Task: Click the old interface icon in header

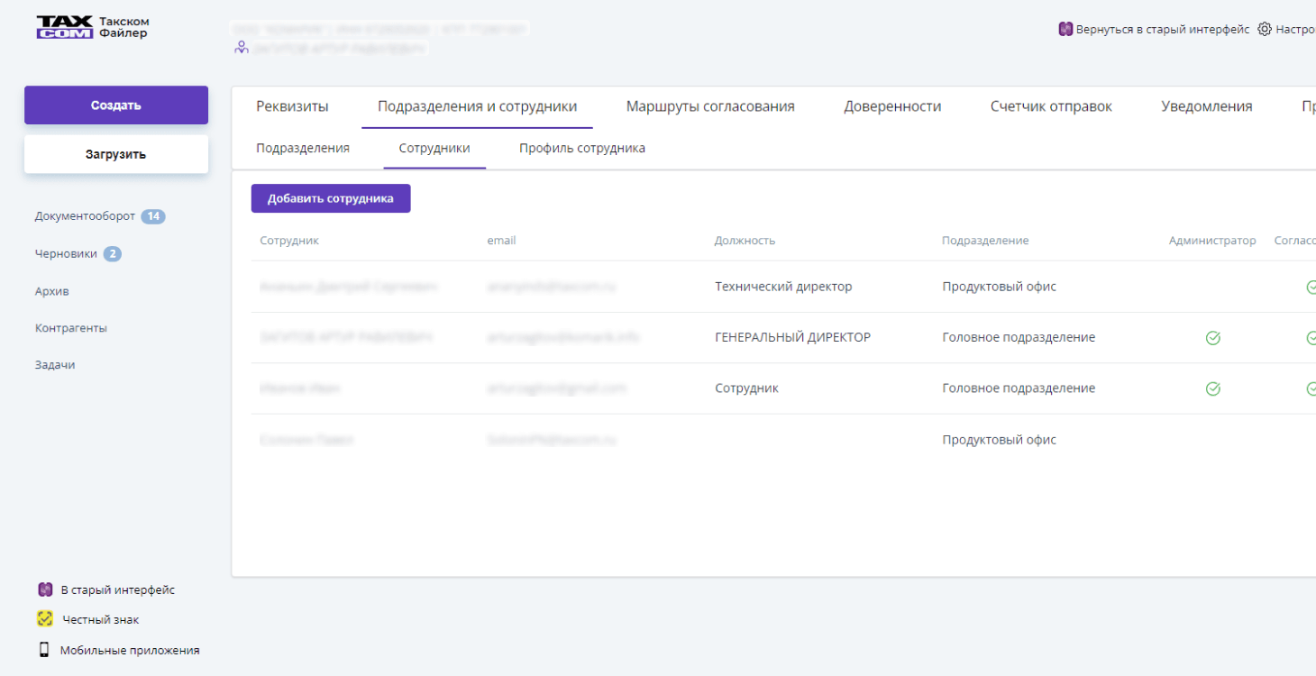Action: point(1065,29)
